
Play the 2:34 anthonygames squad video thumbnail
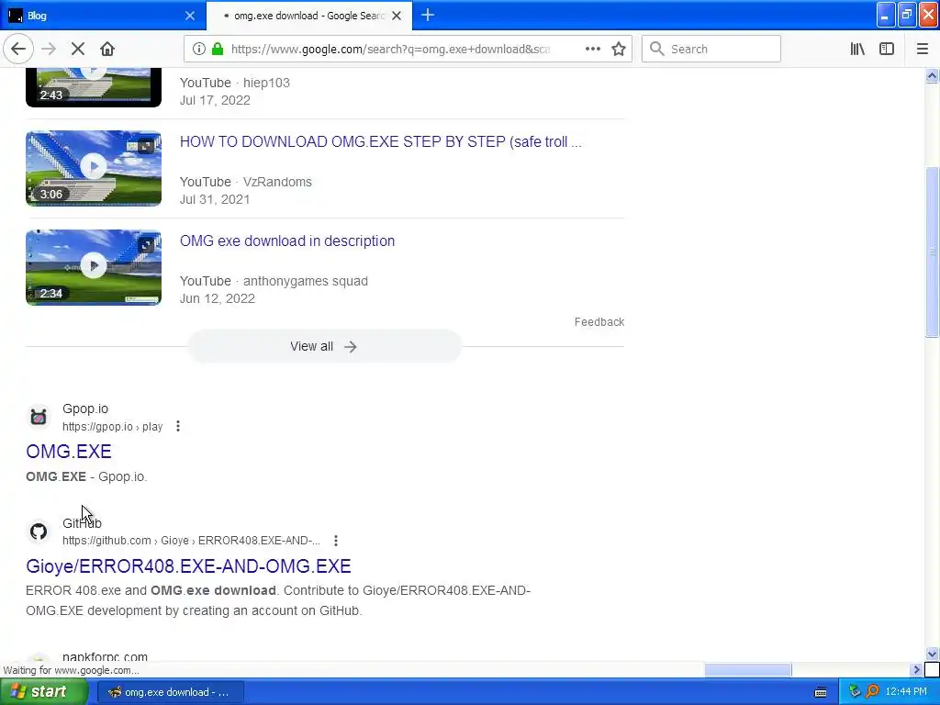[x=94, y=267]
